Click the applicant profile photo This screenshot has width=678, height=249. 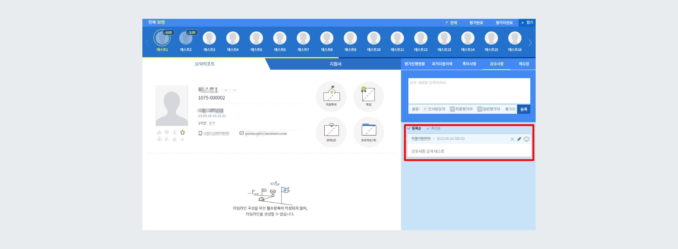point(172,106)
